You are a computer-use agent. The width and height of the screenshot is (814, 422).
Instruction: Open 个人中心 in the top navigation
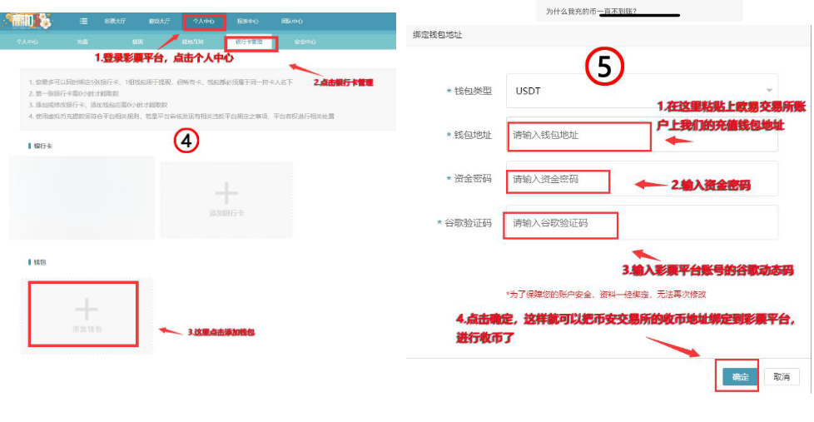(203, 21)
